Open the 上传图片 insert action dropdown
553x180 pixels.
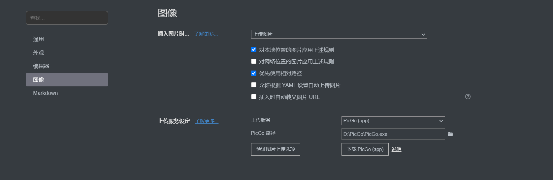click(339, 34)
